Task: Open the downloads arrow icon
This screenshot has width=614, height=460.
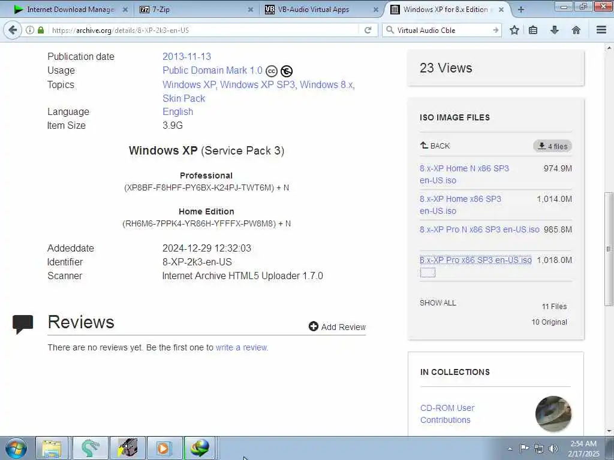Action: [555, 30]
